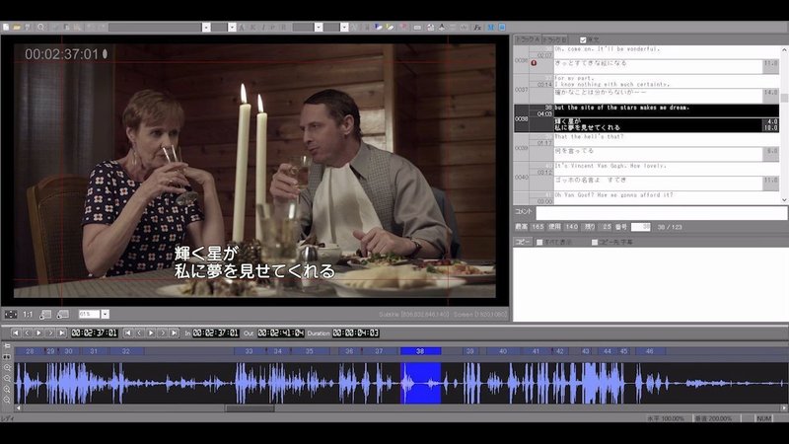Select timeline marker 32
The image size is (789, 444).
(x=126, y=351)
